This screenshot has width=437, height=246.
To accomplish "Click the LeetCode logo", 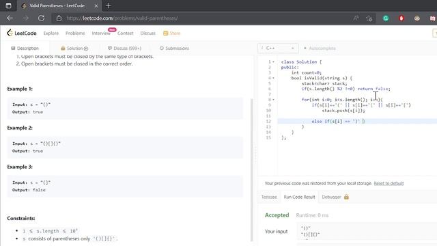I will click(22, 33).
